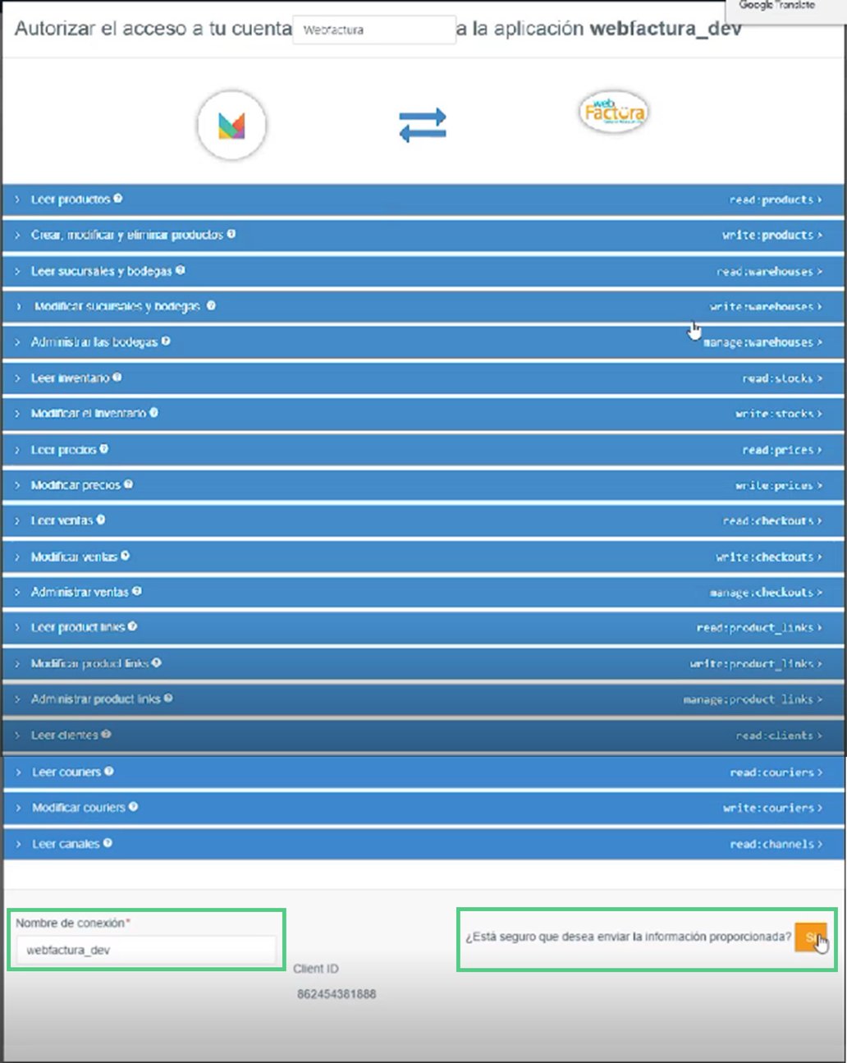Open help for Crear, modificar y eliminar productos
The image size is (847, 1063).
click(231, 234)
